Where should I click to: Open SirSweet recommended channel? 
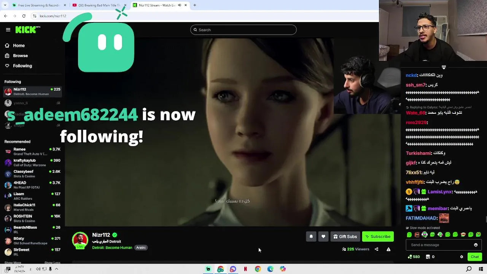[32, 252]
